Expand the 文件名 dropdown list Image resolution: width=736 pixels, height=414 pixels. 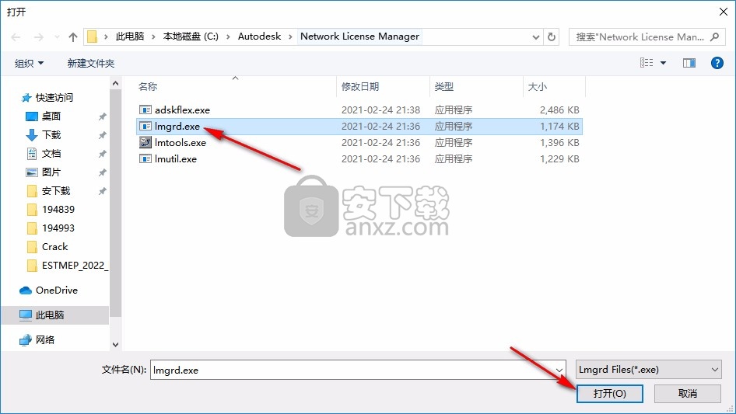click(x=559, y=370)
